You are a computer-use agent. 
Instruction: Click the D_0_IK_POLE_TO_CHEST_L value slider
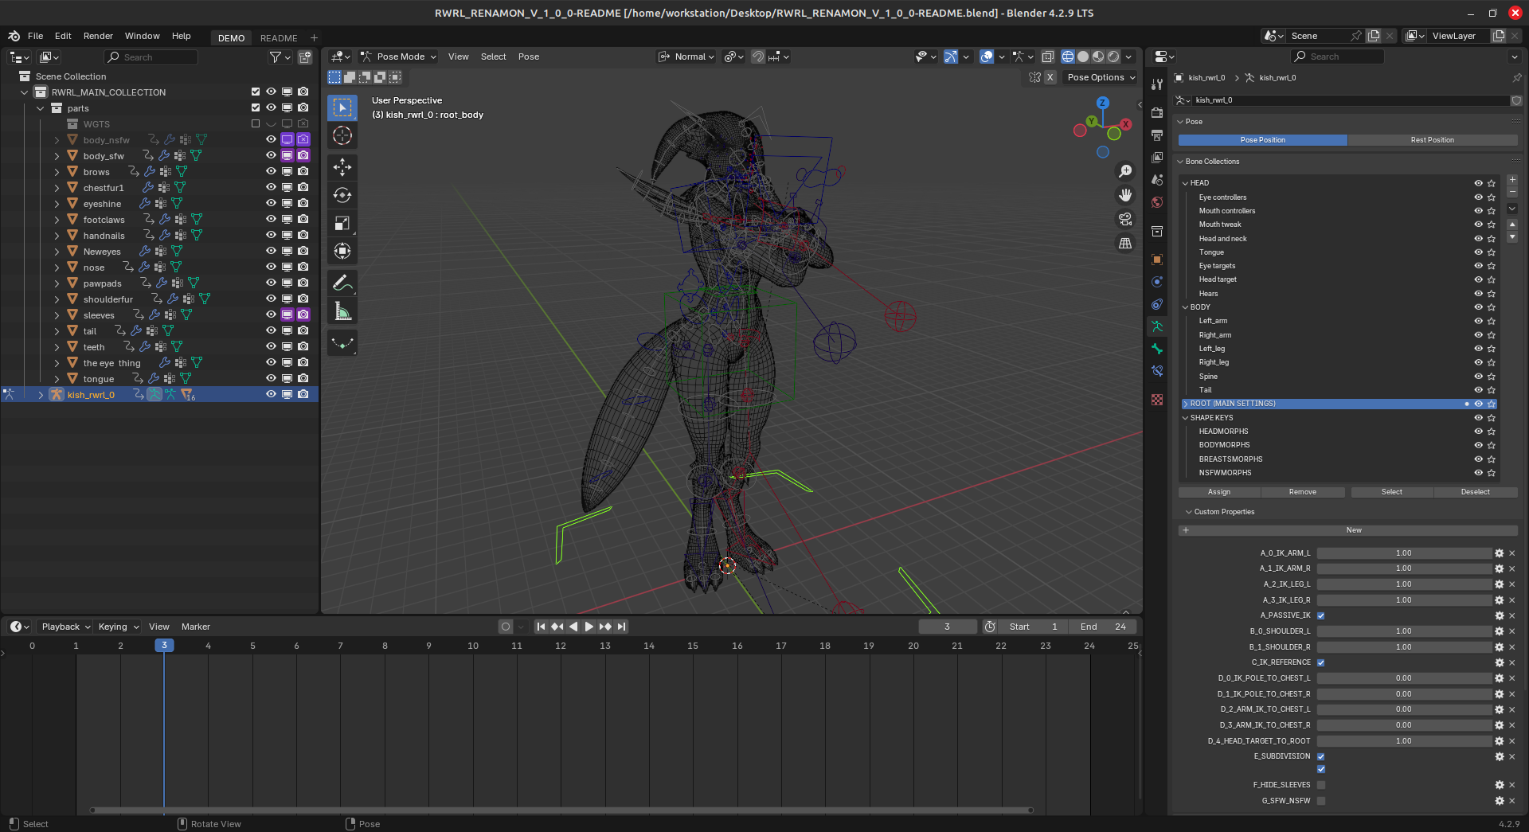click(x=1404, y=678)
